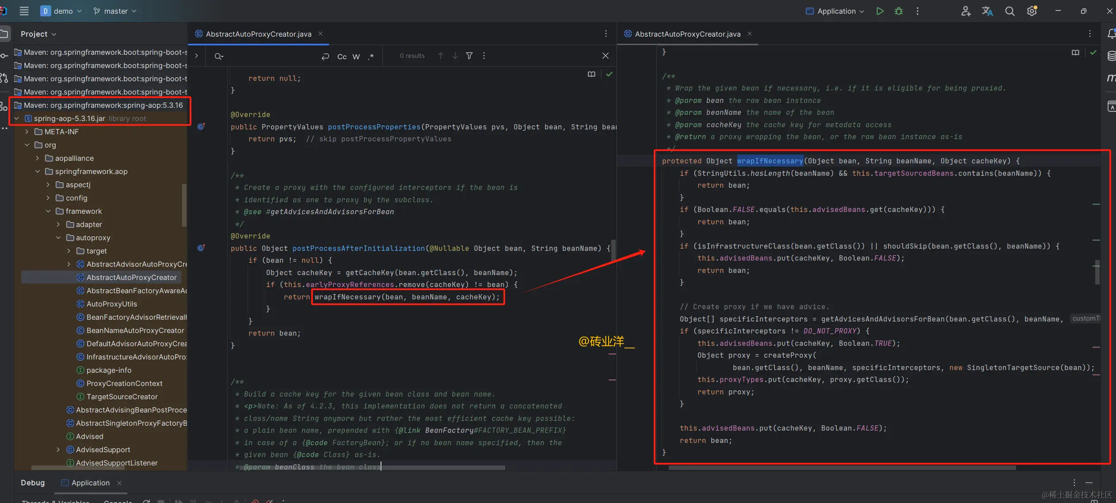This screenshot has width=1116, height=503.
Task: Open more search options menu
Action: tap(484, 56)
